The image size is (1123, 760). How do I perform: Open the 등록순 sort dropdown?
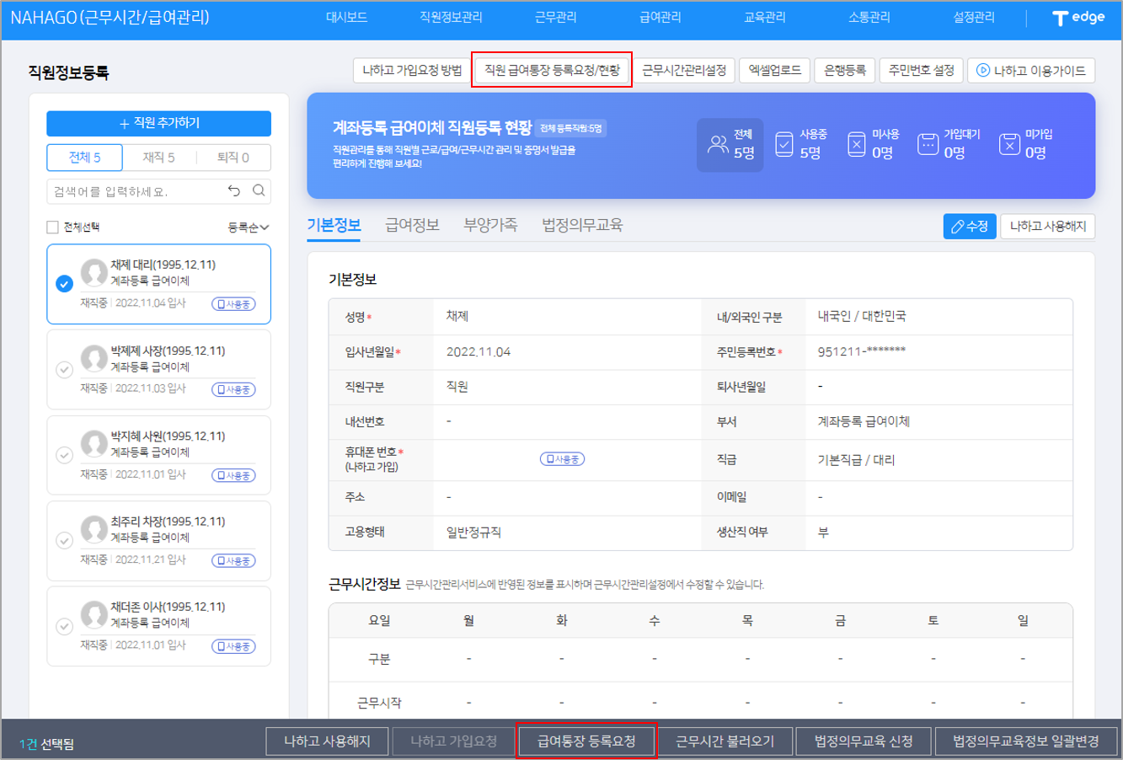point(249,227)
